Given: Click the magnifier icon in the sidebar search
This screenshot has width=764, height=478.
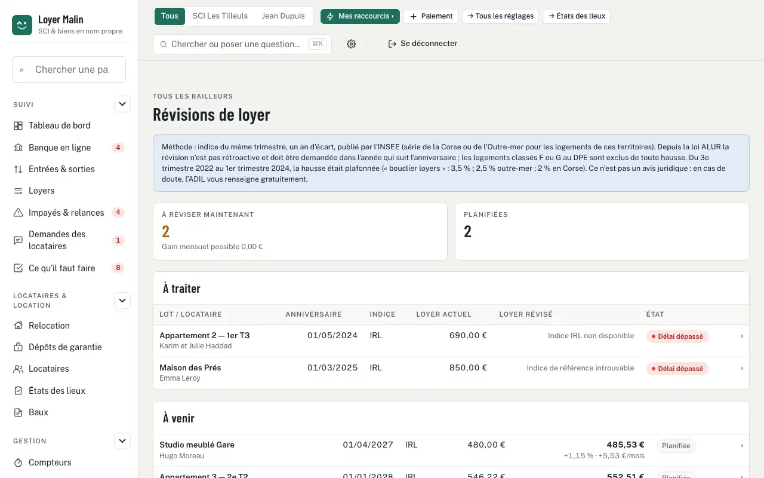Looking at the screenshot, I should (22, 70).
